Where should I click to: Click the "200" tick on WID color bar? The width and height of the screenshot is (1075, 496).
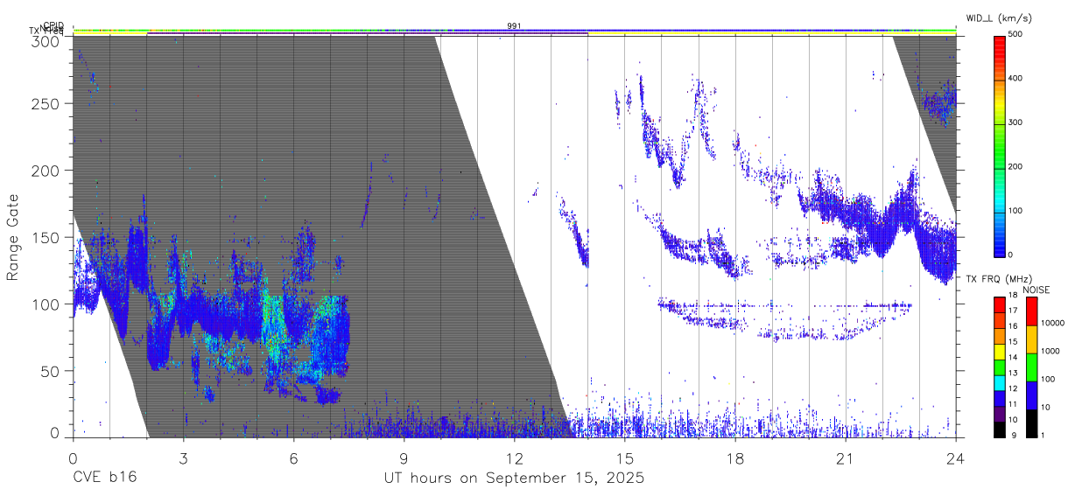(x=1015, y=167)
